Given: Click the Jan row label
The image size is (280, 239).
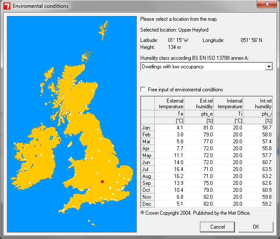Looking at the screenshot, I should point(148,128).
